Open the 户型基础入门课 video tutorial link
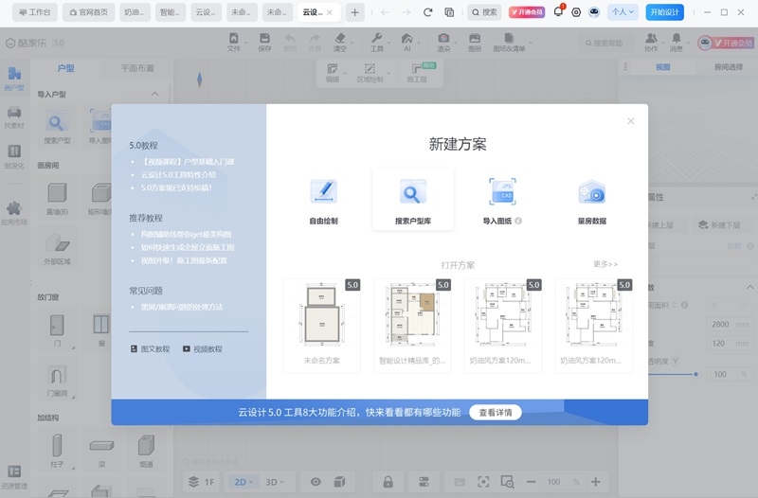758x498 pixels. coord(188,161)
